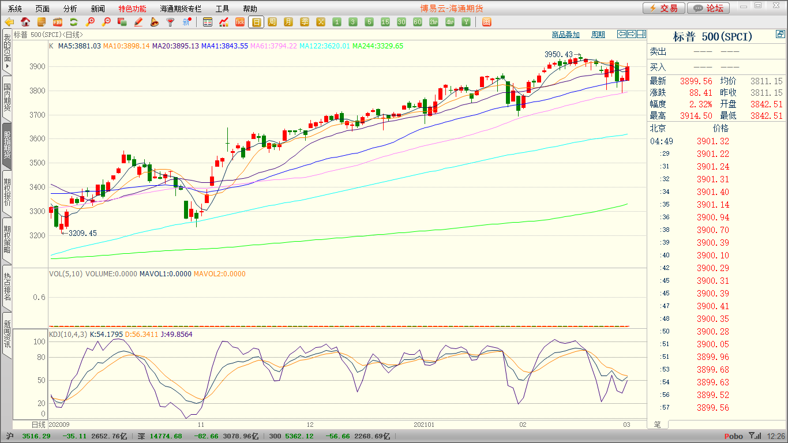The width and height of the screenshot is (788, 443).
Task: Open the F10 information icon
Action: pos(58,22)
